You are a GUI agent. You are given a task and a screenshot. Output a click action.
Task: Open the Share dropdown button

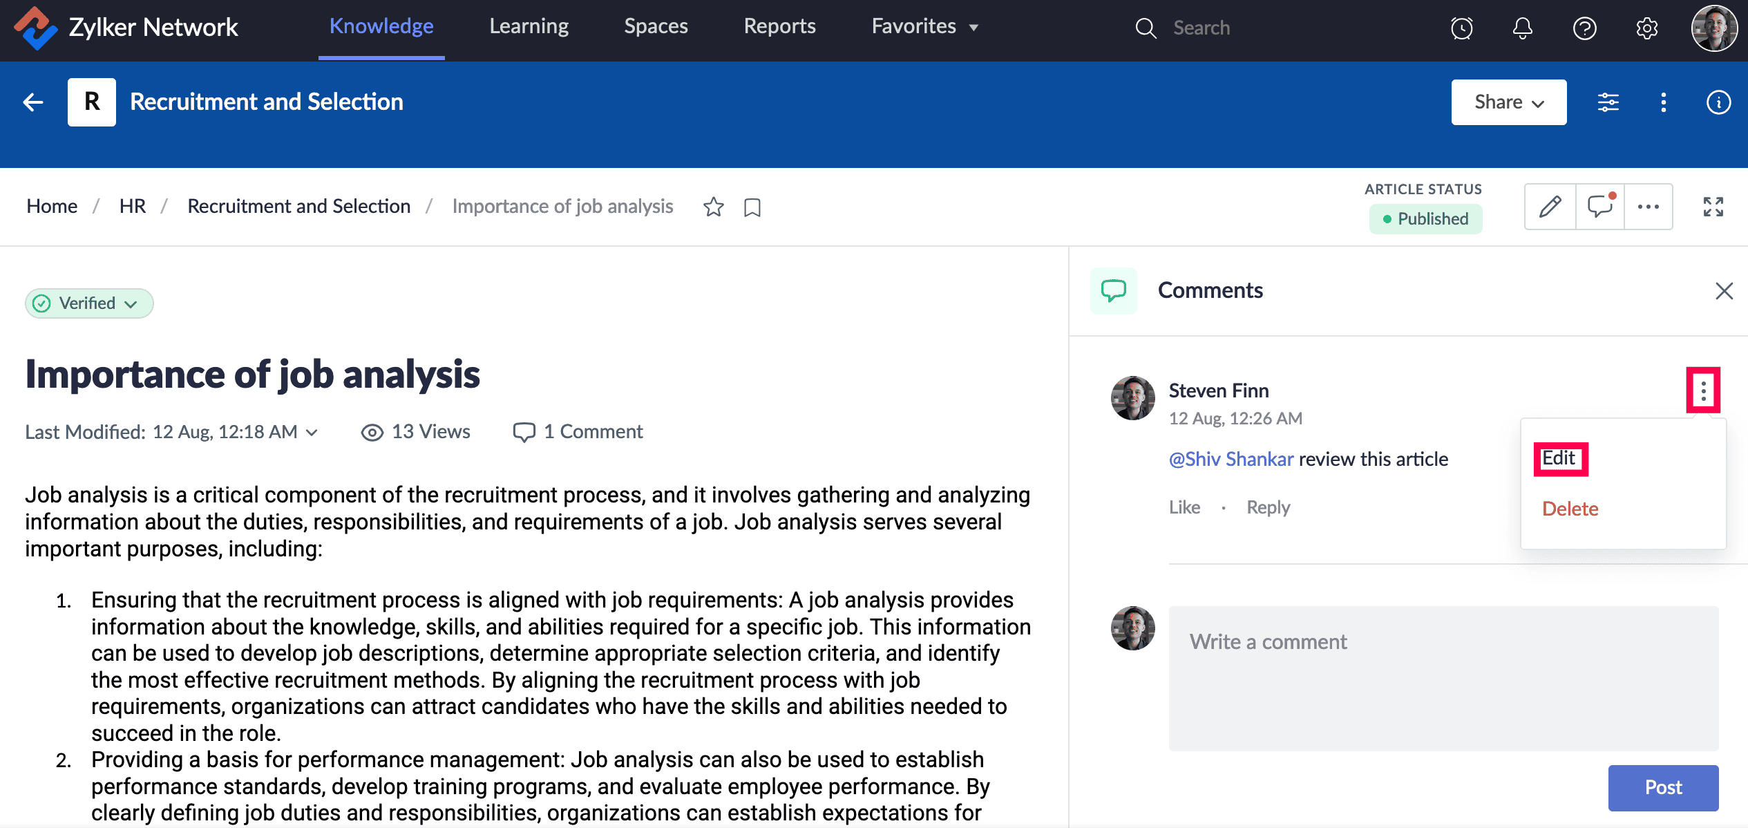coord(1508,102)
